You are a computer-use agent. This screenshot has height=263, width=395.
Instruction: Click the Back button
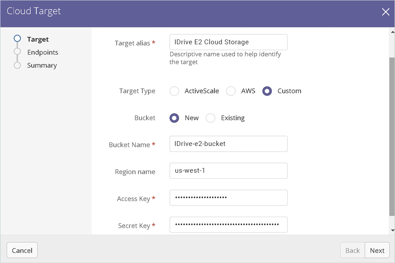pyautogui.click(x=352, y=250)
